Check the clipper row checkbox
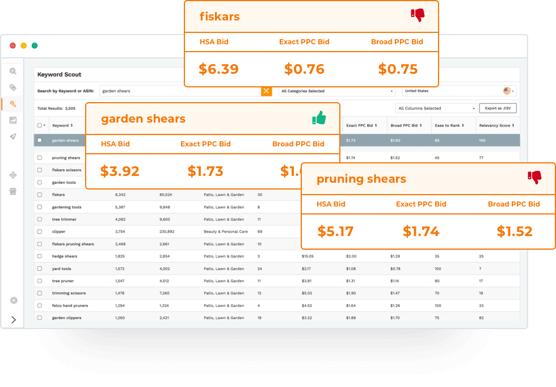Screen dimensions: 556x387 click(39, 232)
